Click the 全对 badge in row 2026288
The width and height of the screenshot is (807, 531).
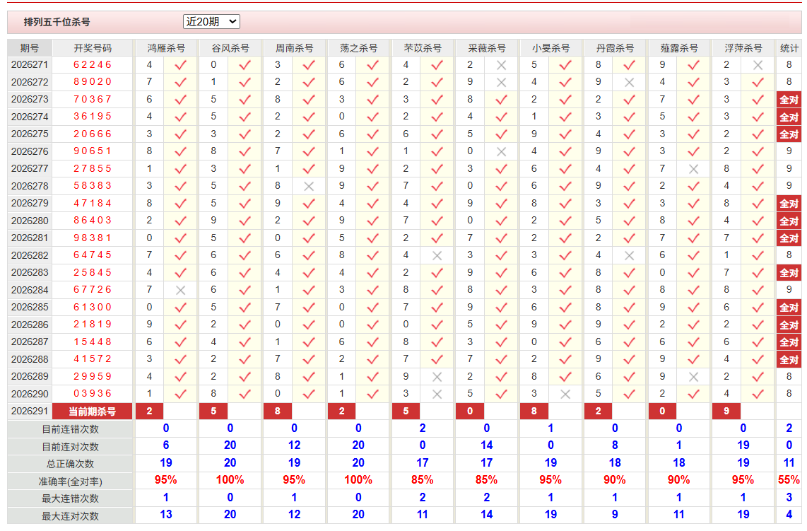pos(789,359)
